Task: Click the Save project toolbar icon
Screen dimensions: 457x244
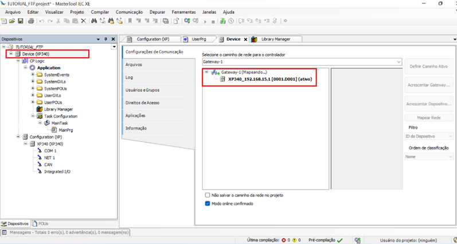Action: (21, 21)
